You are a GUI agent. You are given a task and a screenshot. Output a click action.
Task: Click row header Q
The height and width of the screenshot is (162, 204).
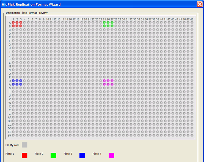click(10, 81)
